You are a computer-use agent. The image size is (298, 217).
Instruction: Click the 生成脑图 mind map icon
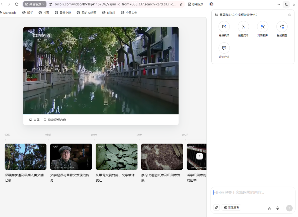click(x=282, y=27)
